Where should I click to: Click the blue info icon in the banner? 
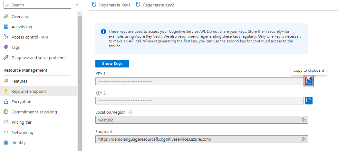[103, 31]
